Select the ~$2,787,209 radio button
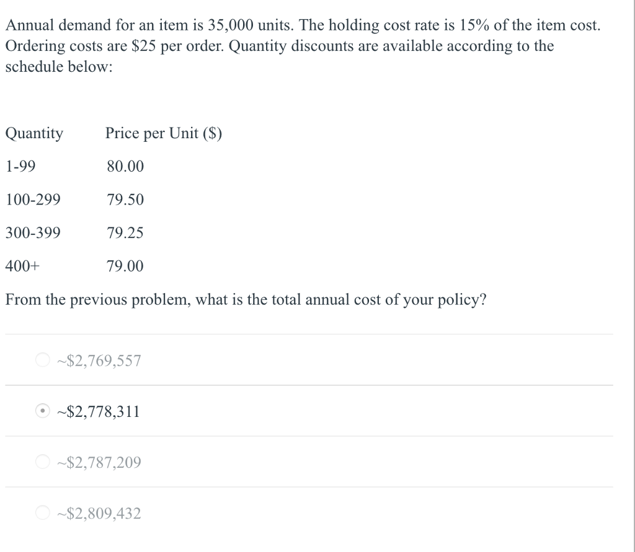The height and width of the screenshot is (552, 635). 42,461
